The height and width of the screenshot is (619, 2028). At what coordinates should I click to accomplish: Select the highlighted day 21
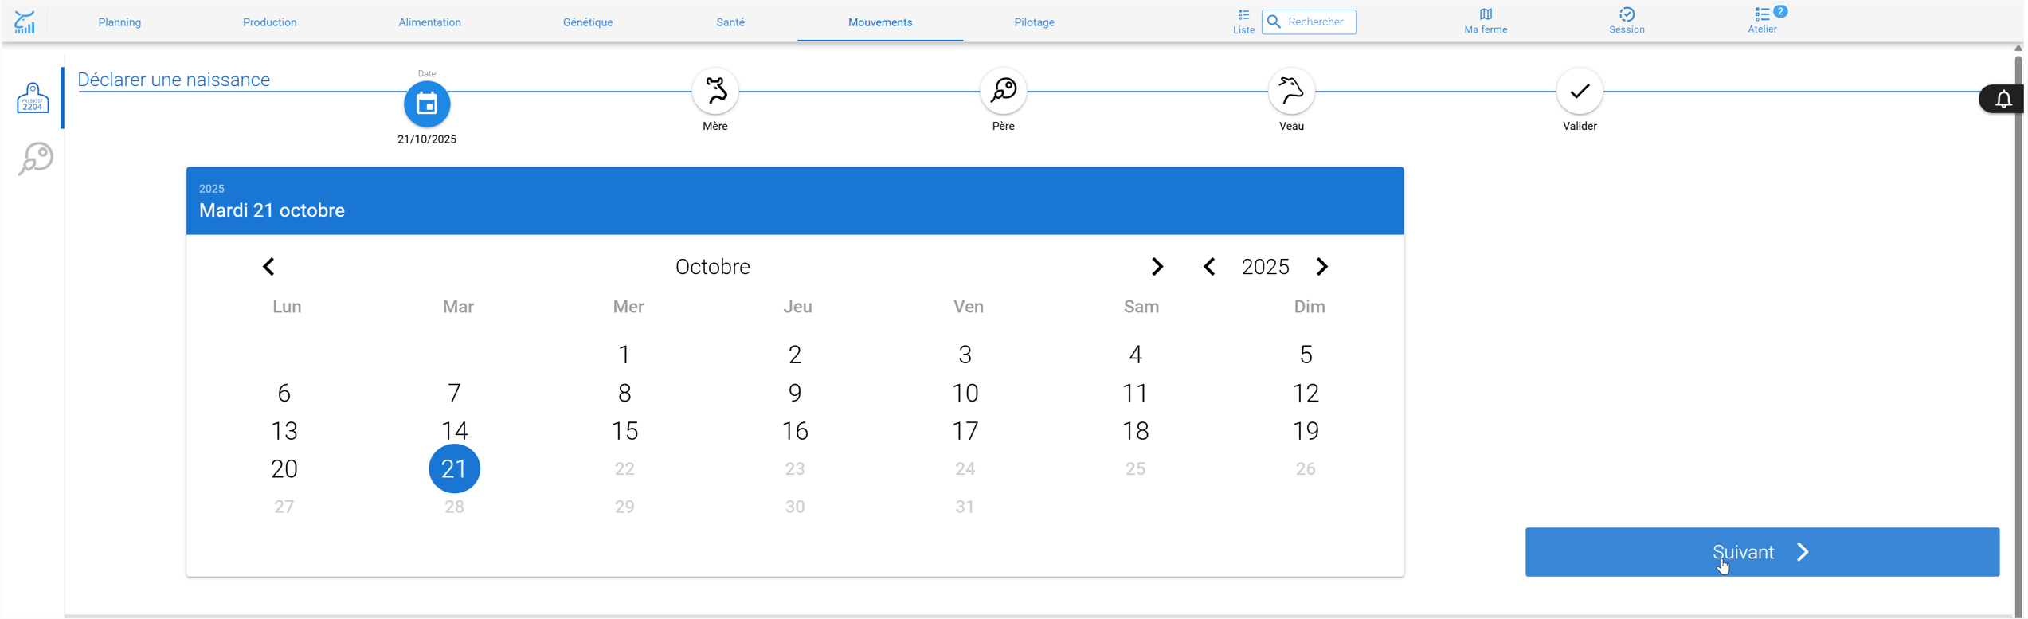pos(456,470)
